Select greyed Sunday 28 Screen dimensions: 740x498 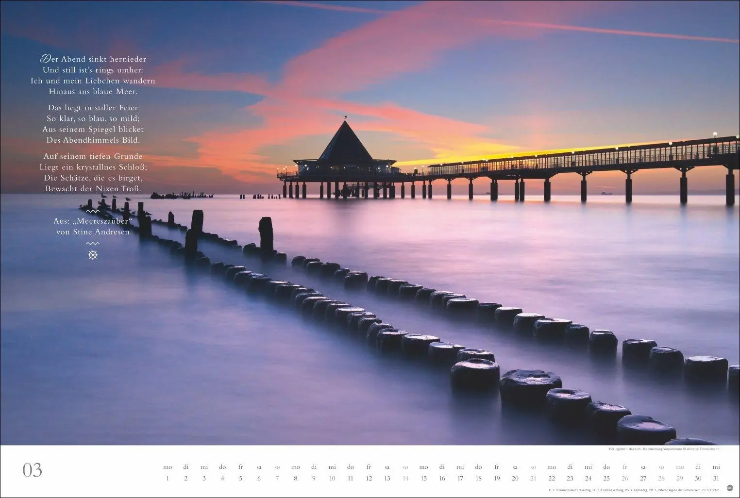click(661, 478)
